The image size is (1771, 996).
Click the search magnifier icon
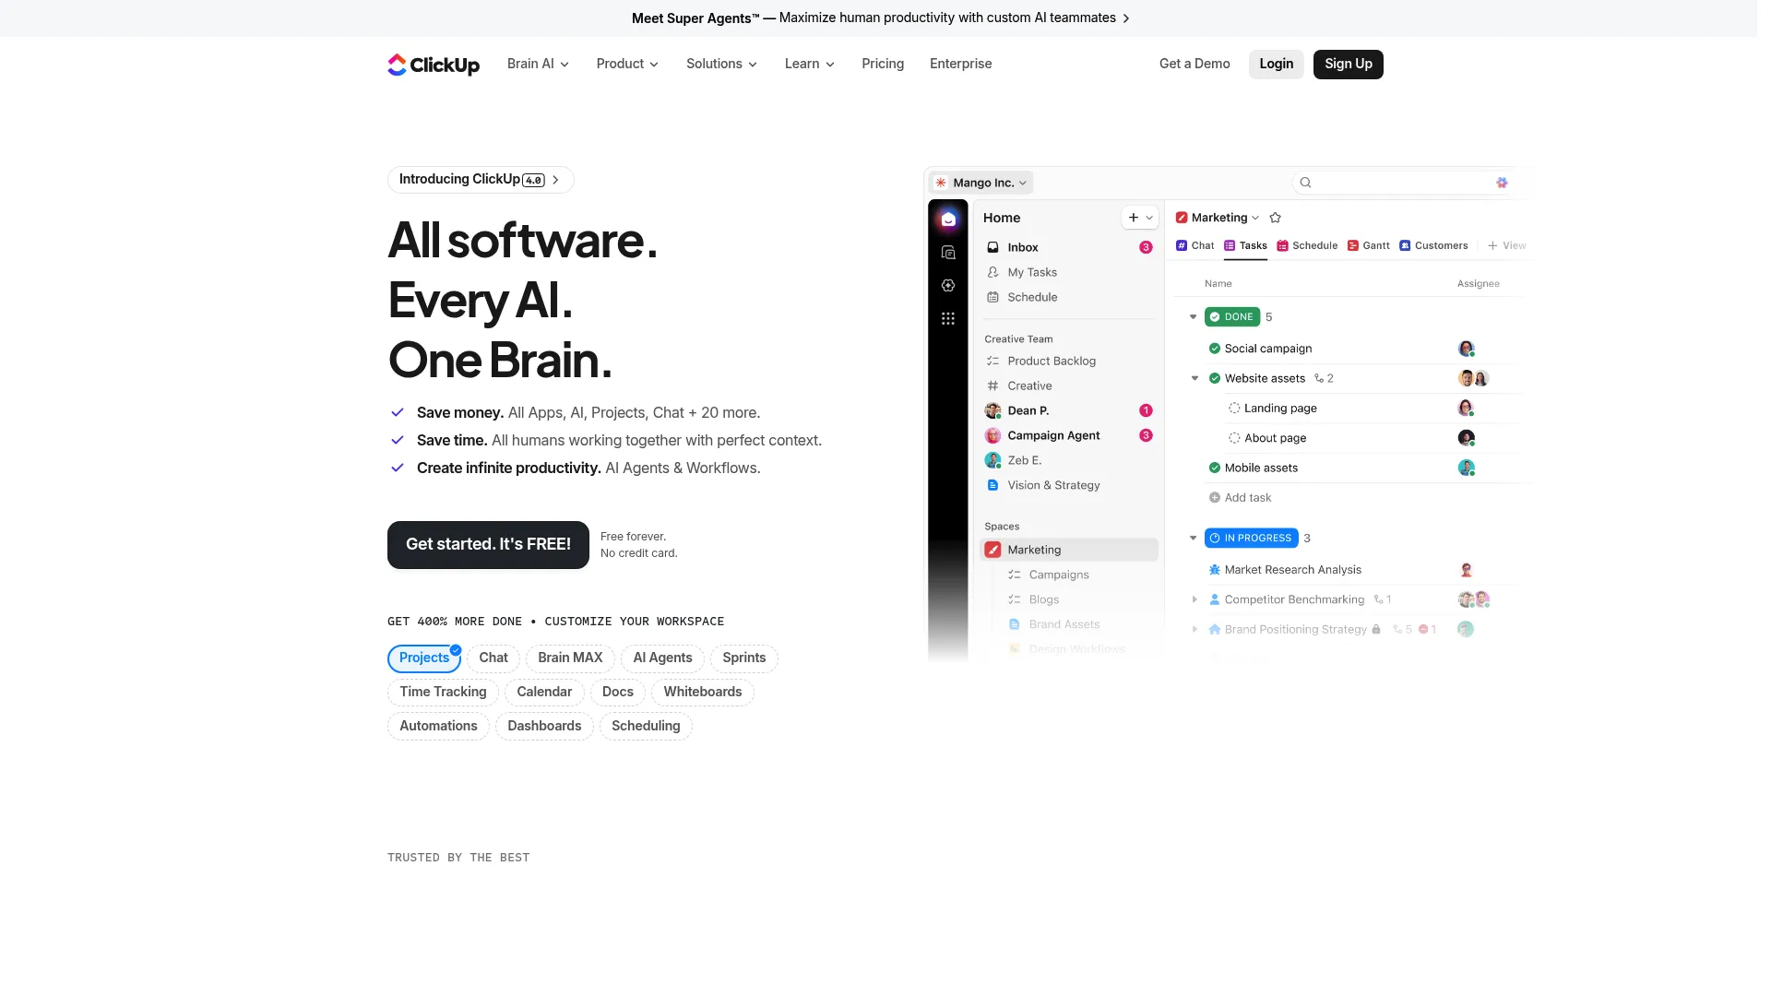1305,183
